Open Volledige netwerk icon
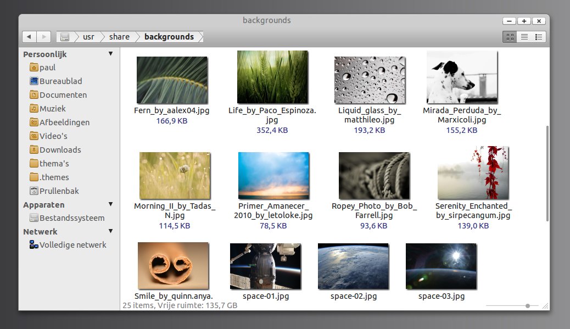 pos(34,244)
